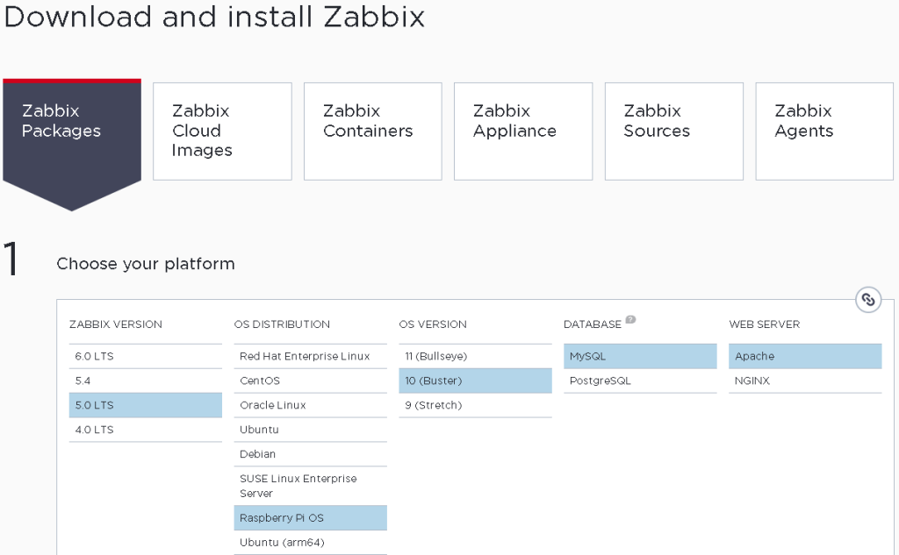Select Zabbix version 5.4
The width and height of the screenshot is (899, 555).
point(145,381)
